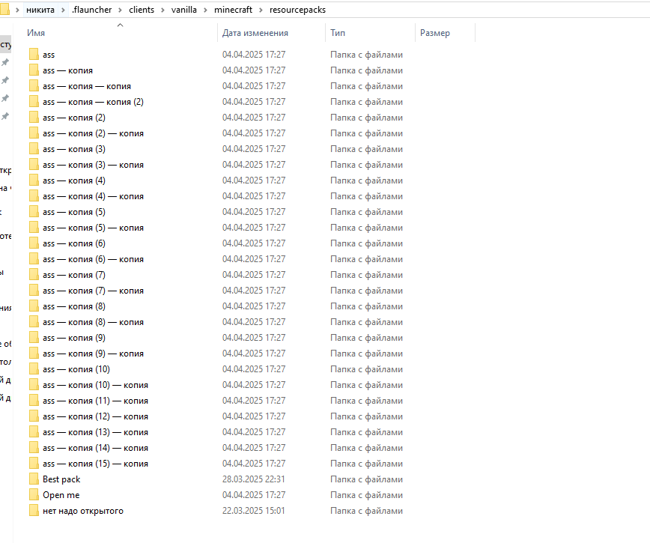Click the date "28.03.2025 22:31"
Image resolution: width=650 pixels, height=543 pixels.
coord(254,479)
